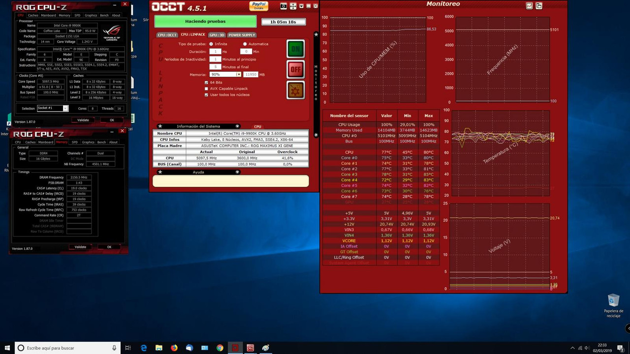The width and height of the screenshot is (630, 354).
Task: Open Windows Start menu
Action: tap(7, 348)
